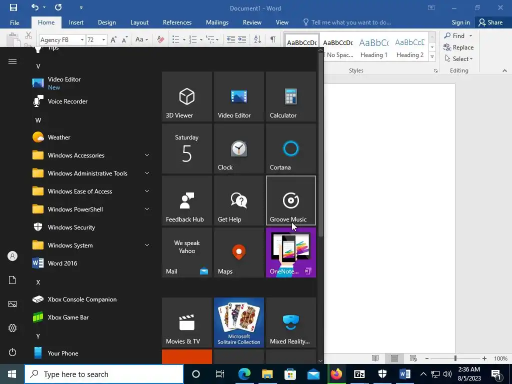Open Weather app from Start list
The image size is (512, 384).
click(91, 137)
